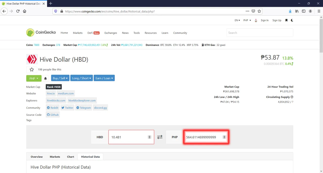This screenshot has width=323, height=173.
Task: Click the Hive Dollar red logo
Action: pyautogui.click(x=32, y=59)
